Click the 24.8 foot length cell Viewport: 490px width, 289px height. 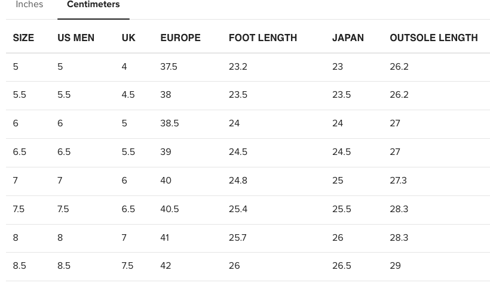238,181
